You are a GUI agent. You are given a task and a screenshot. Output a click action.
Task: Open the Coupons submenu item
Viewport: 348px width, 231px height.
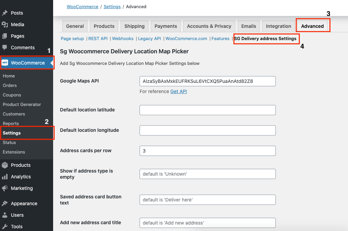(x=12, y=95)
